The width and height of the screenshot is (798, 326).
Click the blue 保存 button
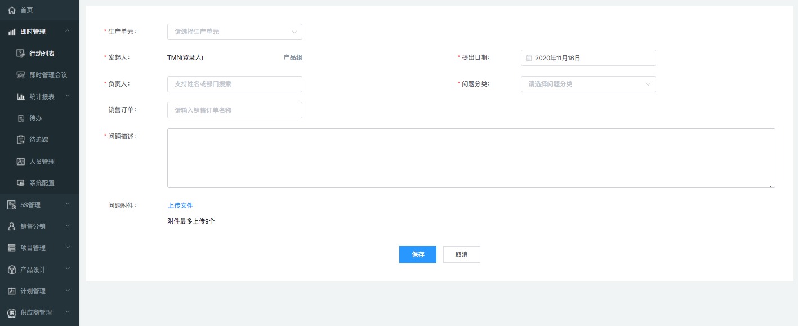[x=417, y=254]
